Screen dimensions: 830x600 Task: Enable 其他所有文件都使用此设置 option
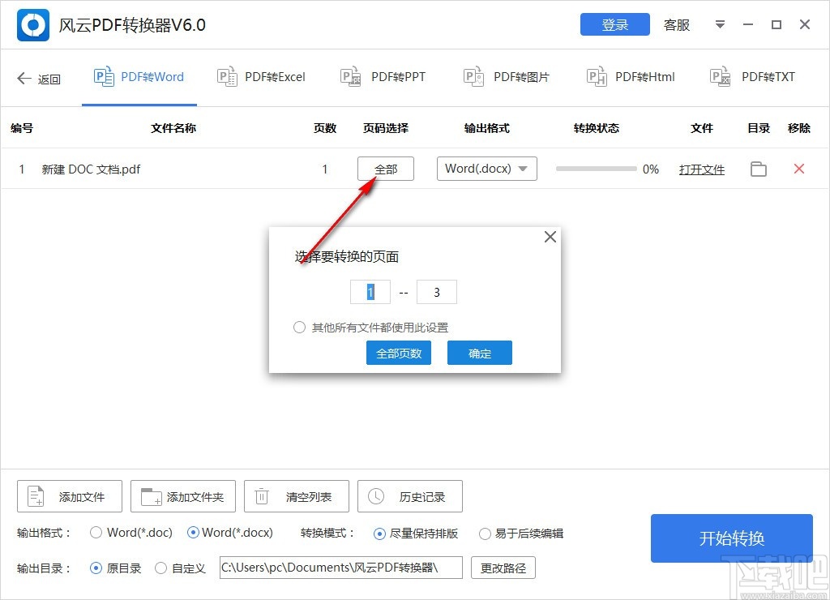[299, 327]
